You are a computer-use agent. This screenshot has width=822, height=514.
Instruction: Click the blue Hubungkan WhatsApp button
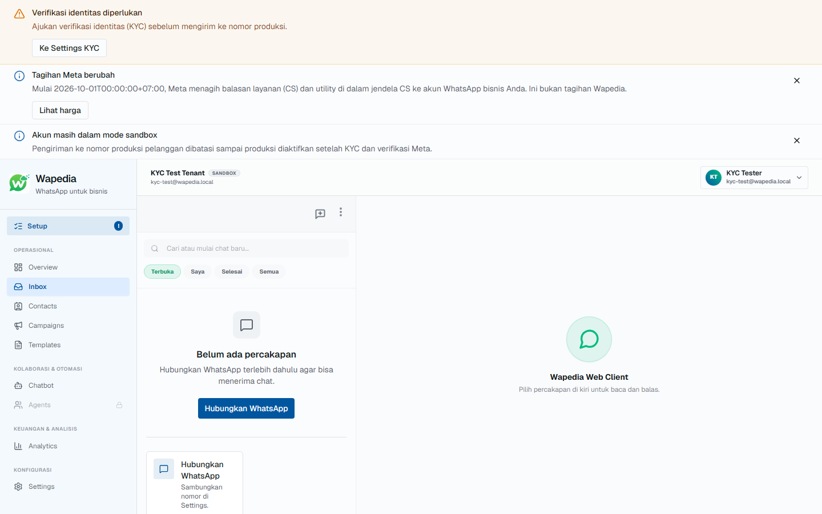point(246,408)
